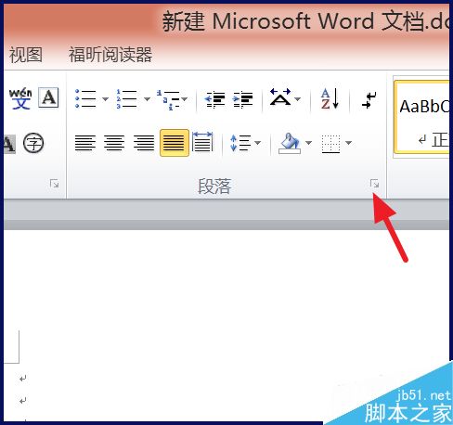Image resolution: width=453 pixels, height=425 pixels.
Task: Apply bulleted list formatting
Action: point(85,99)
